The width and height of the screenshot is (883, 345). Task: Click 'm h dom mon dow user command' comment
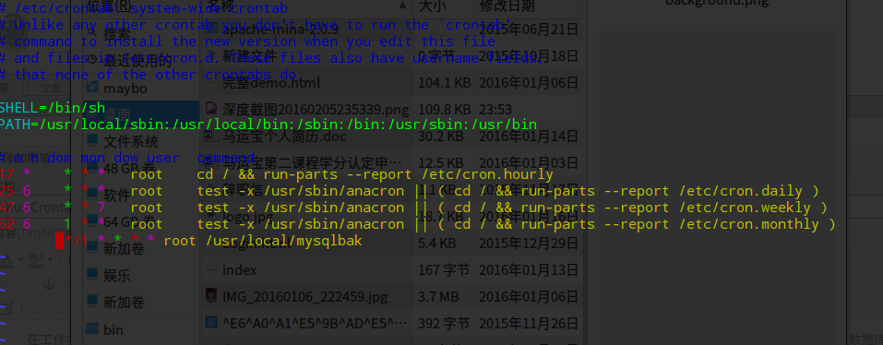(x=127, y=158)
